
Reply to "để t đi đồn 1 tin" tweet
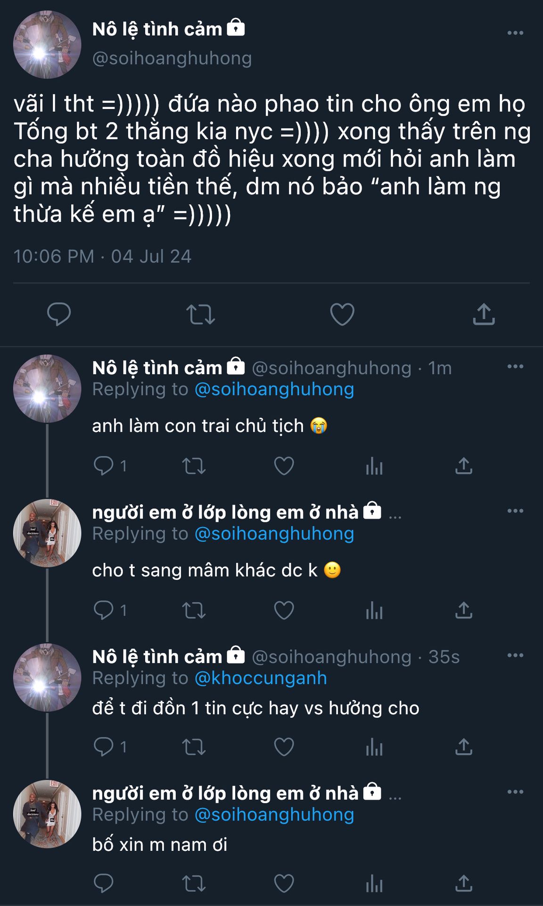pyautogui.click(x=104, y=747)
